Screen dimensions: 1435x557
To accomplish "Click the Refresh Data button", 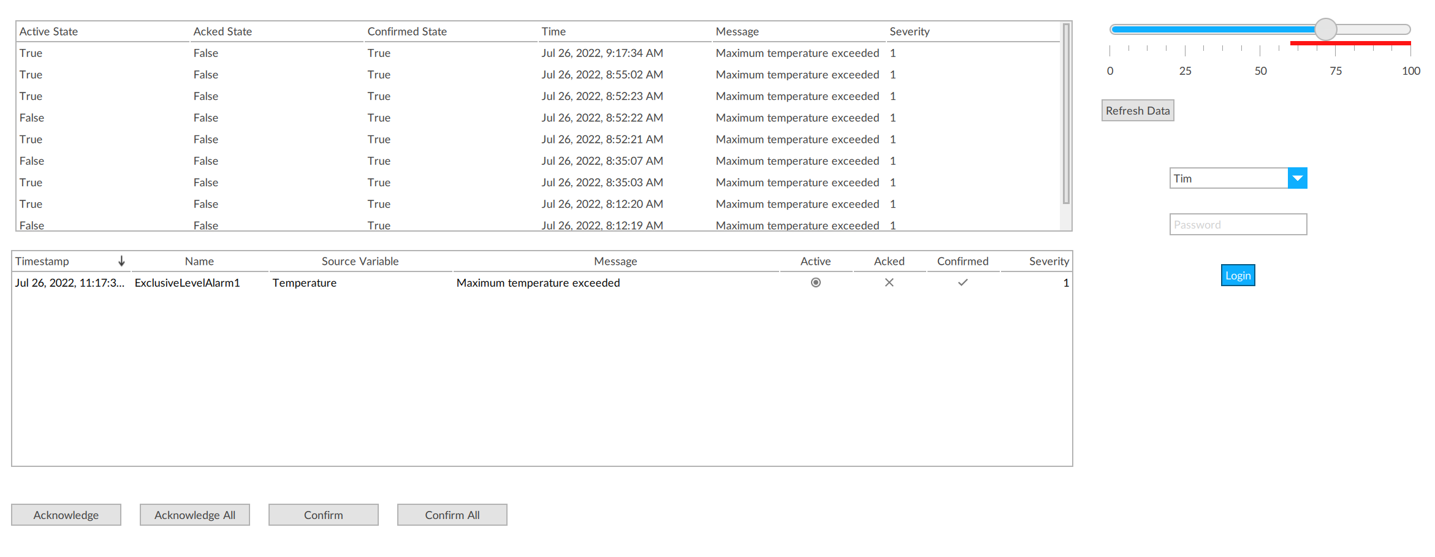I will 1137,111.
